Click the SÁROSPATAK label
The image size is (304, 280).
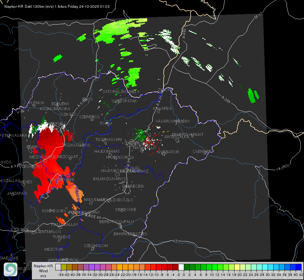tap(124, 101)
